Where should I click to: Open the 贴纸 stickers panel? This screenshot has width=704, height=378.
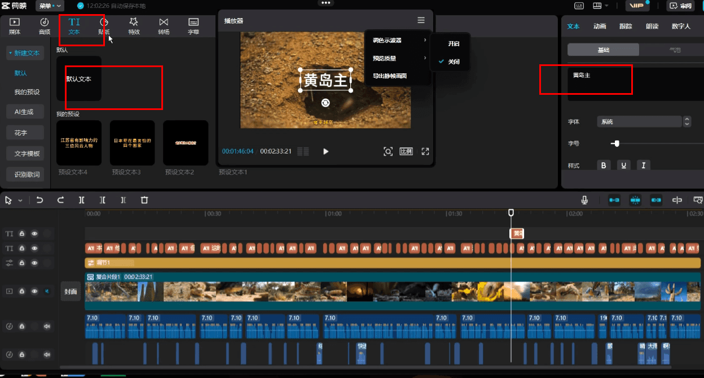click(x=104, y=26)
